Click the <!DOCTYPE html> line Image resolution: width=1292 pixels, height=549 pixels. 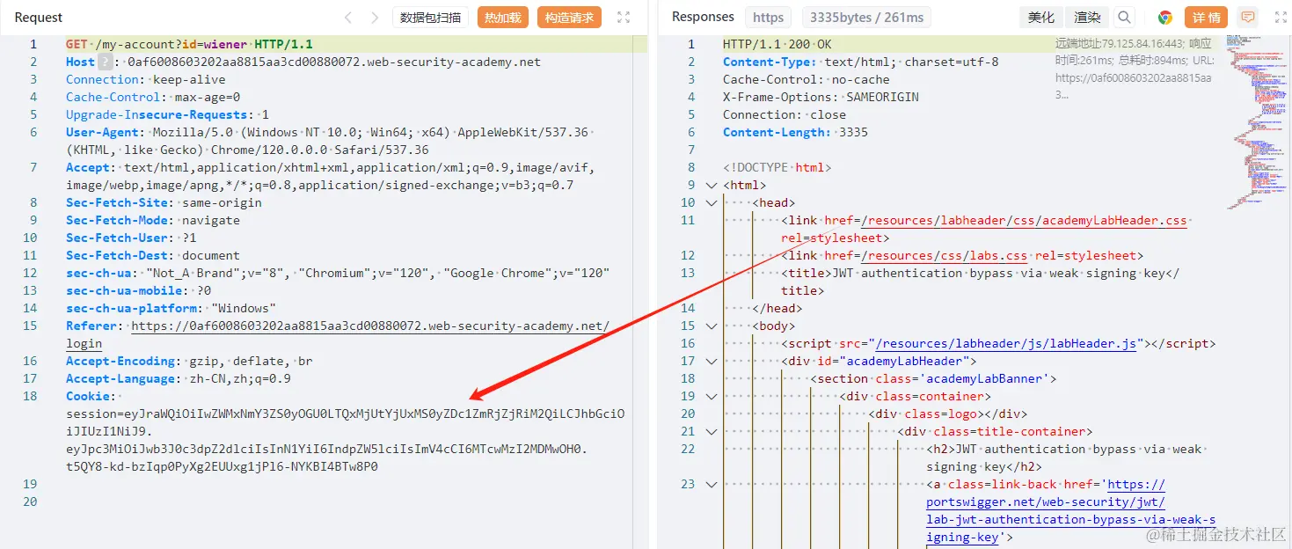click(x=777, y=167)
